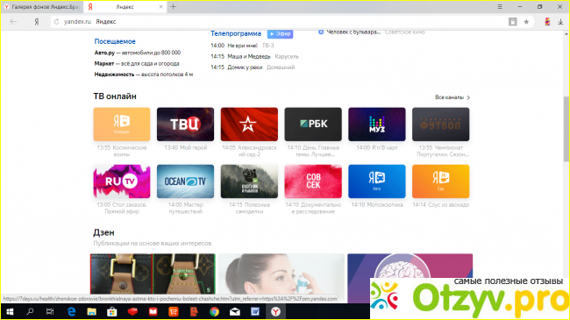Click the page vertical scrollbar thumb
Image resolution: width=570 pixels, height=320 pixels.
[x=566, y=129]
